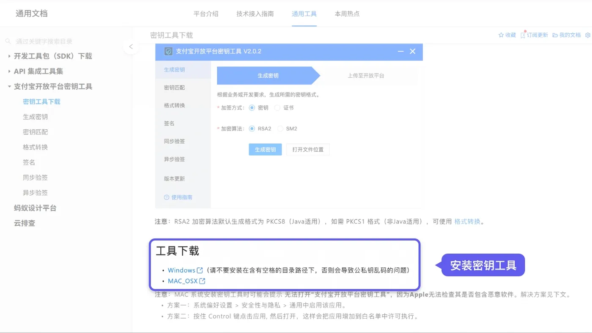This screenshot has height=333, width=592.
Task: Open 生成密钥 in sidebar tree
Action: coord(35,117)
